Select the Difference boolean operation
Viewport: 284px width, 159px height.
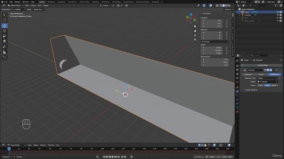(274, 75)
